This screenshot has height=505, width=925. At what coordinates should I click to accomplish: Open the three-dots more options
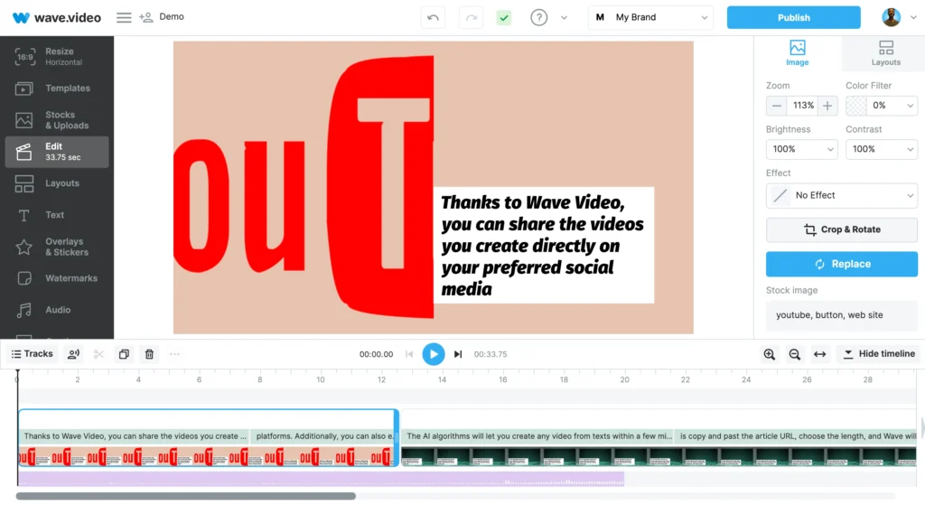tap(174, 354)
